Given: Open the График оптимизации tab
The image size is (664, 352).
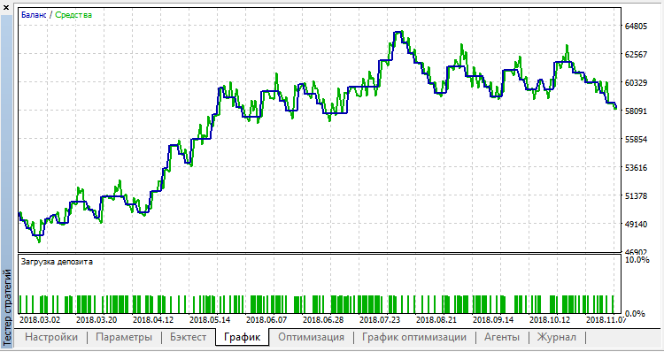Looking at the screenshot, I should coord(414,337).
